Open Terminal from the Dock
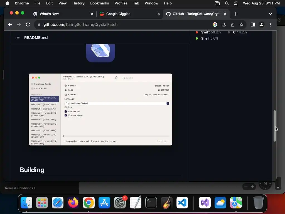Screen dimensions: 285x214 pyautogui.click(x=151, y=203)
